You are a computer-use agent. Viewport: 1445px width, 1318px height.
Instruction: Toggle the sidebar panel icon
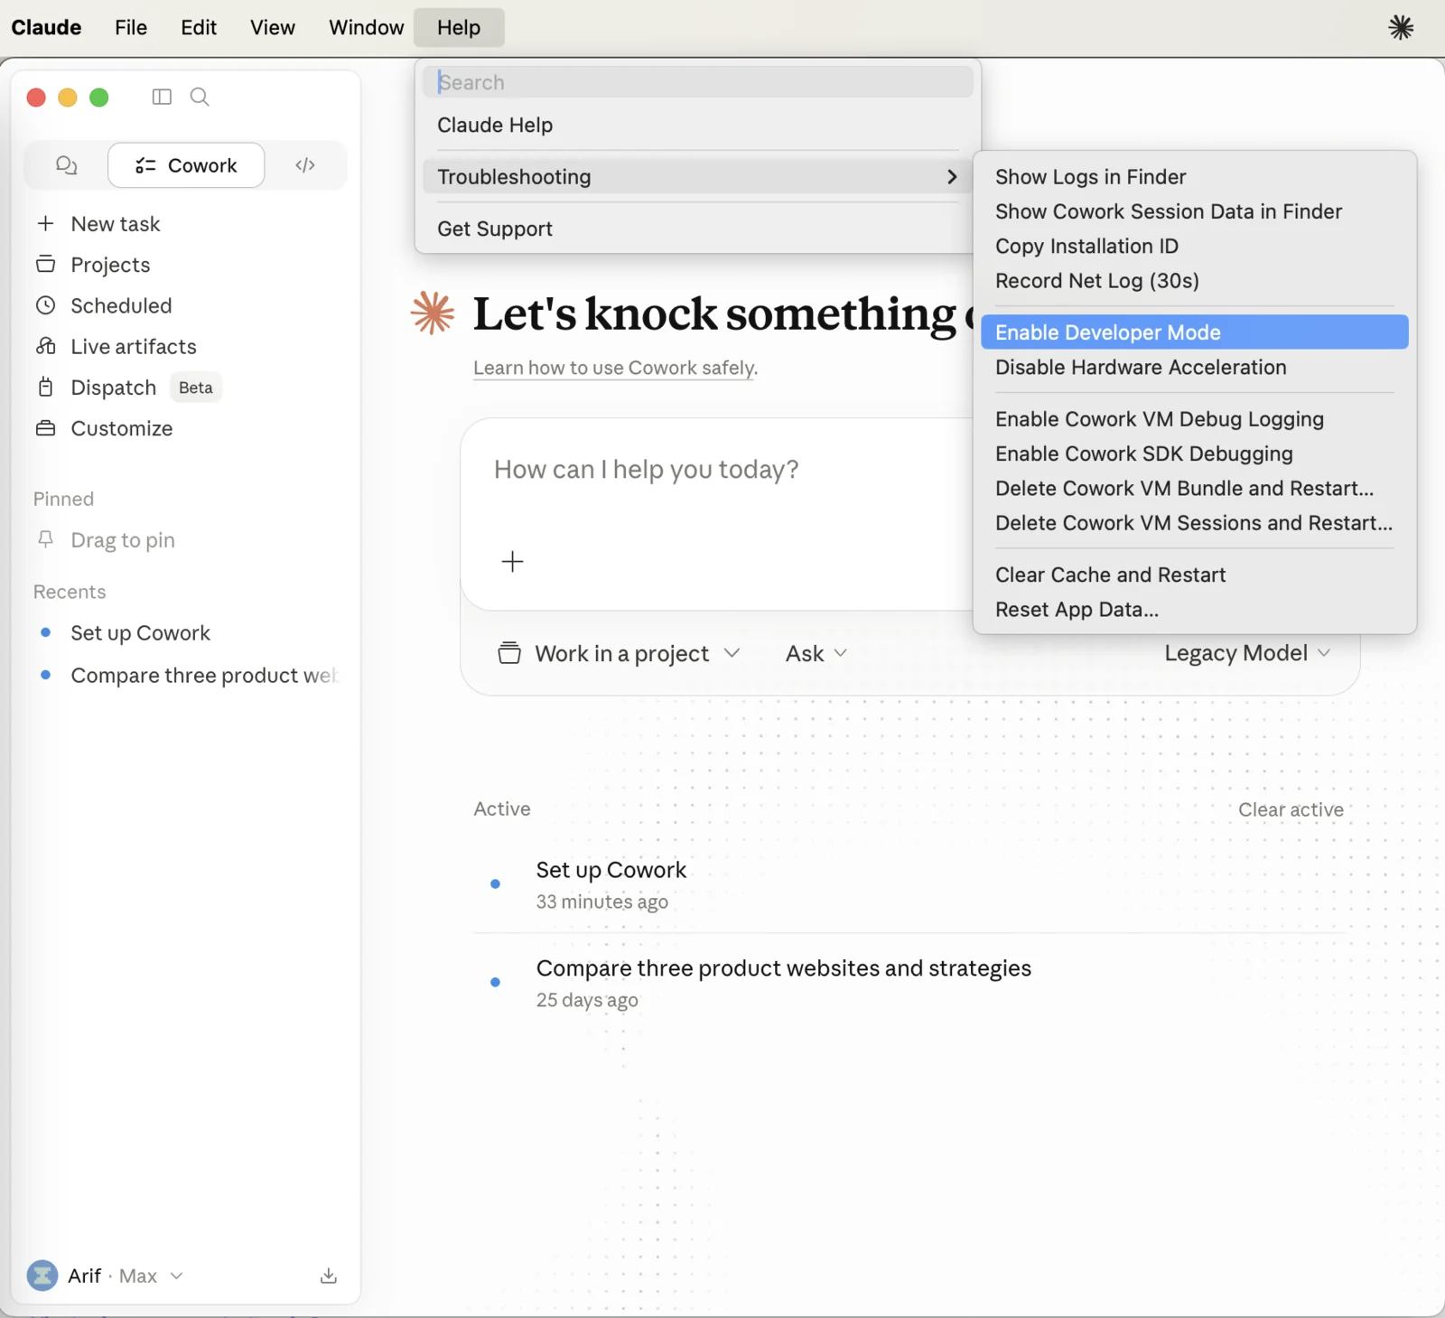point(162,97)
